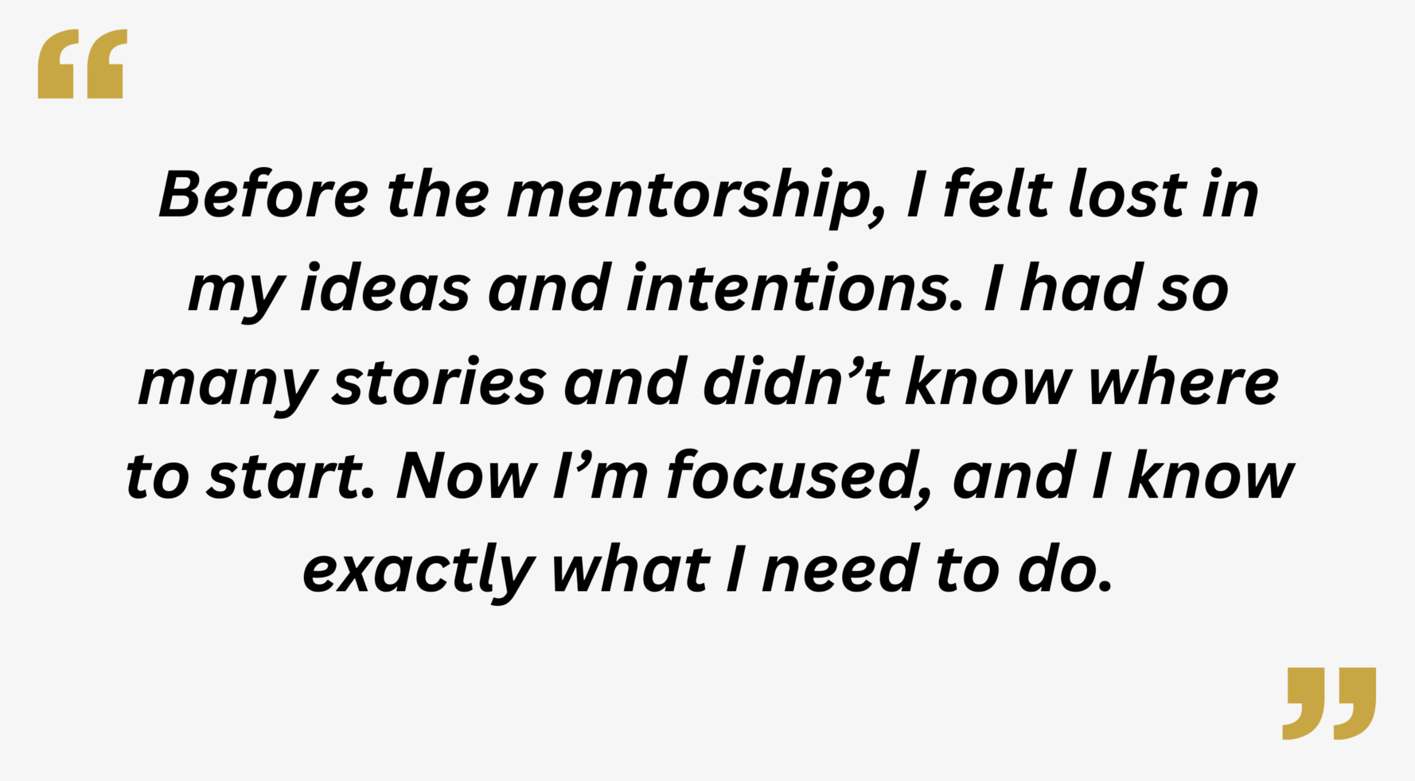Click the word "stories" in the quote

coord(439,381)
